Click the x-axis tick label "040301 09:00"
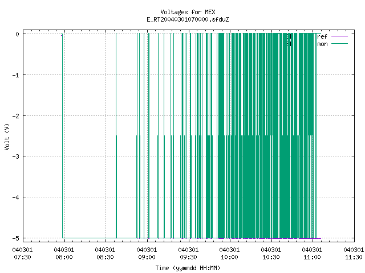Image resolution: width=365 pixels, height=273 pixels. coord(147,253)
